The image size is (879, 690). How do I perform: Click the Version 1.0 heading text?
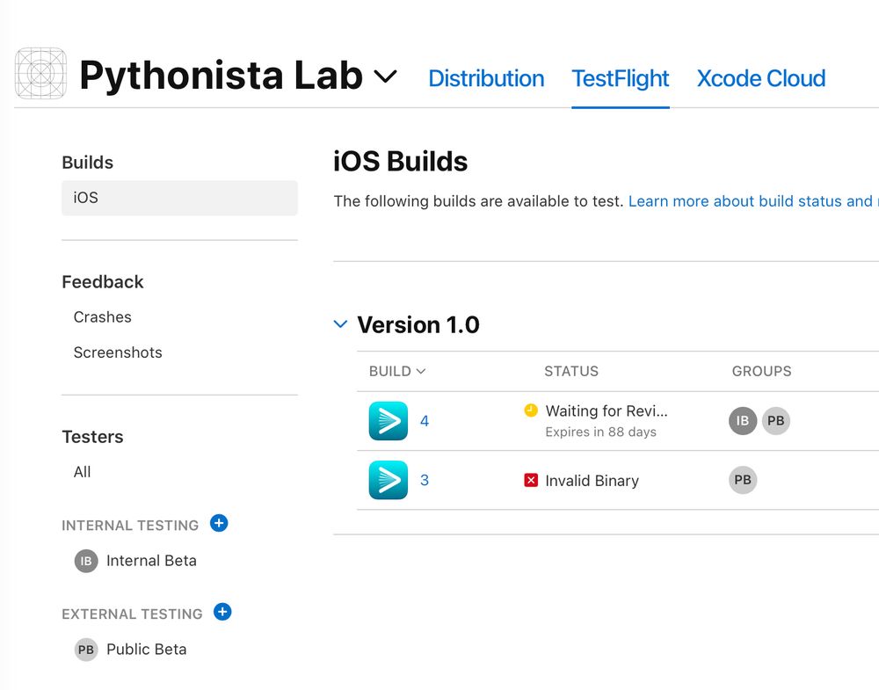pyautogui.click(x=418, y=324)
